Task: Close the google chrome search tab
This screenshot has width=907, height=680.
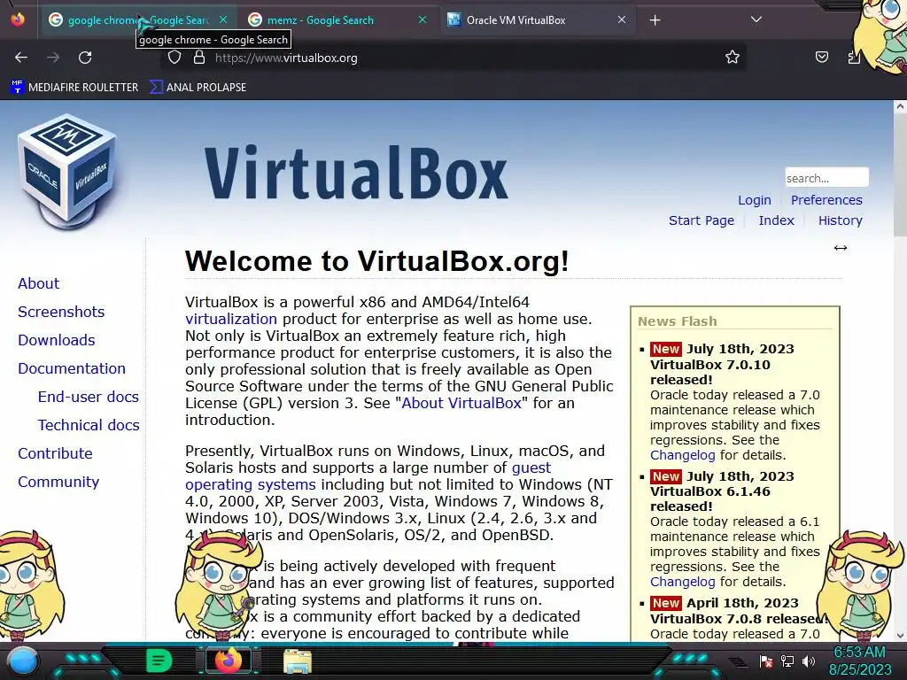Action: pos(223,19)
